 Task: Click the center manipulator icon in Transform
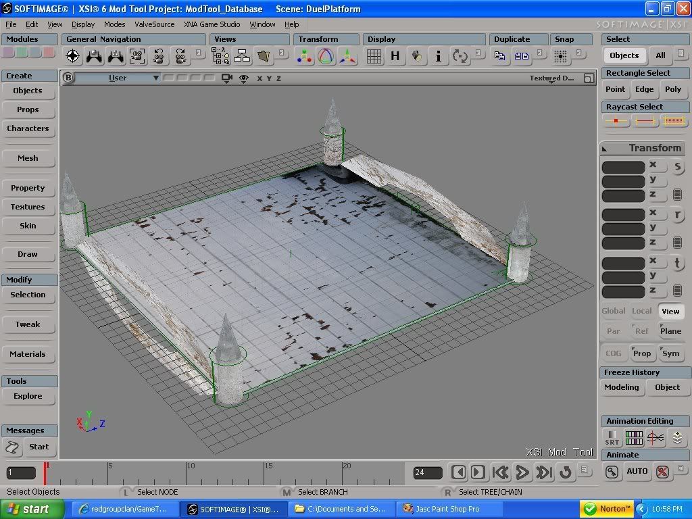305,56
